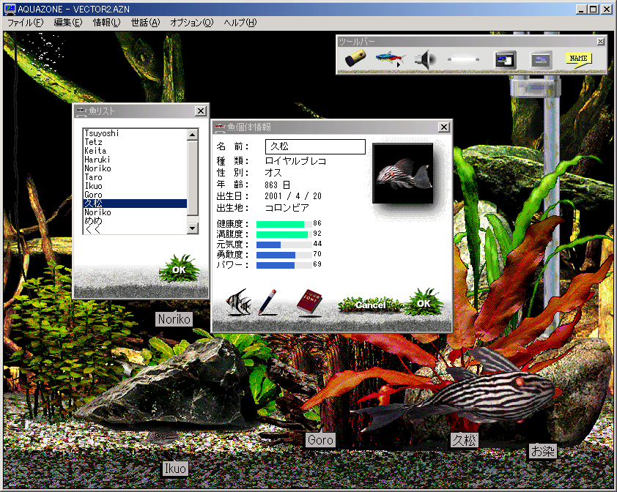Click OK in fish info dialog

coord(424,303)
